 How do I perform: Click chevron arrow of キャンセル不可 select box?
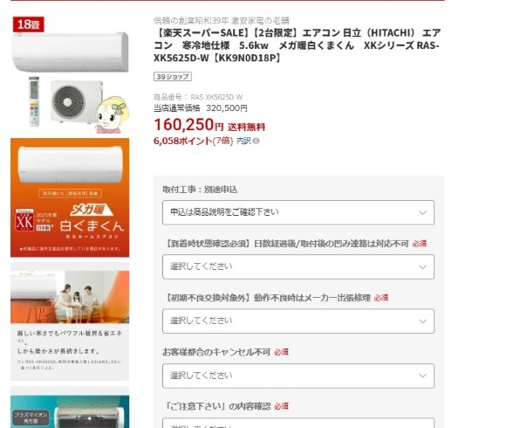click(x=422, y=376)
